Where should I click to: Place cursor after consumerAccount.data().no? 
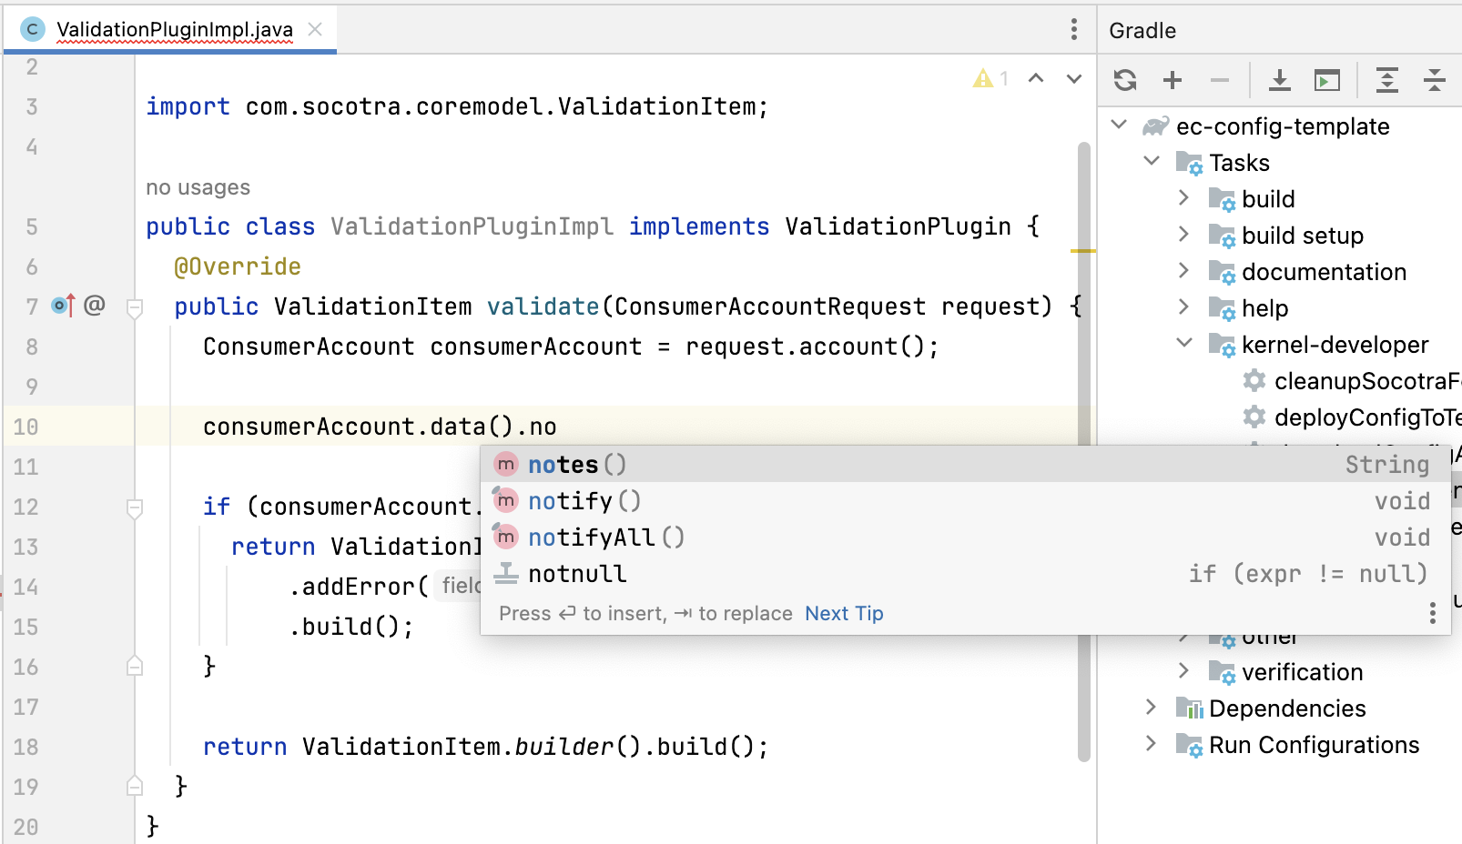coord(557,427)
